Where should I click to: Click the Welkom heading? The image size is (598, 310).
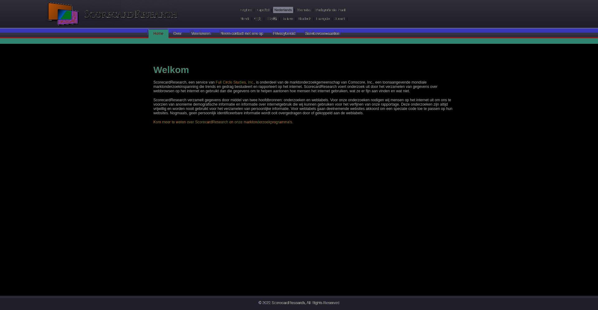tap(171, 70)
